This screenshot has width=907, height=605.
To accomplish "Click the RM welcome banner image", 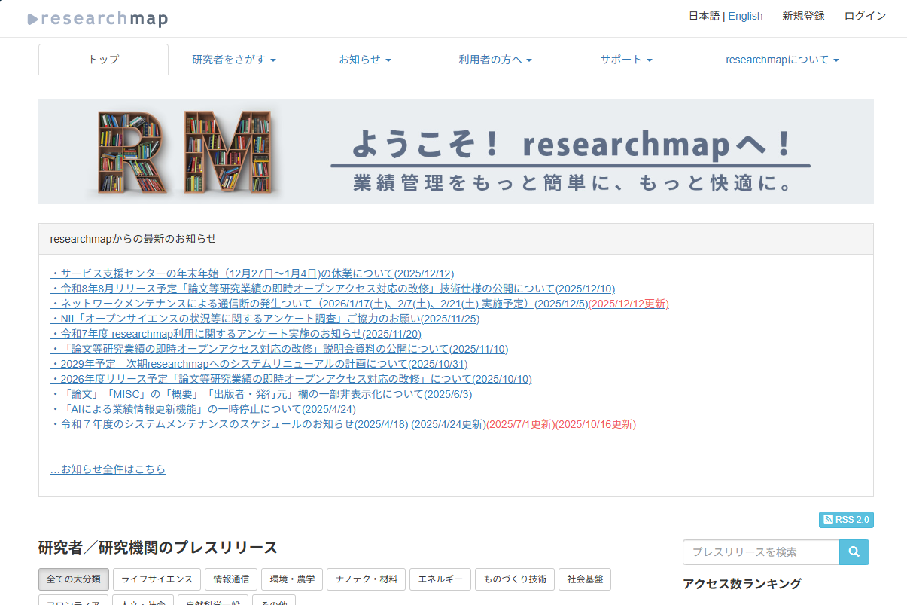I will (x=455, y=151).
